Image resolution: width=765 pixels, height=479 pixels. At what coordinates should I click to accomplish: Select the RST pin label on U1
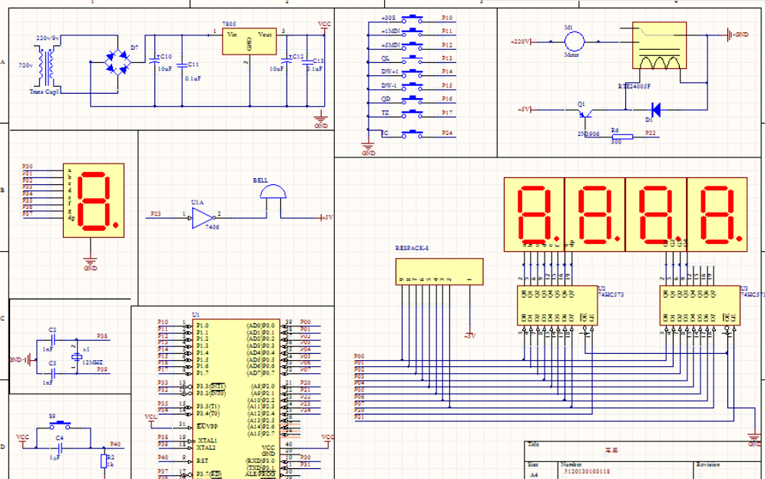coord(203,461)
